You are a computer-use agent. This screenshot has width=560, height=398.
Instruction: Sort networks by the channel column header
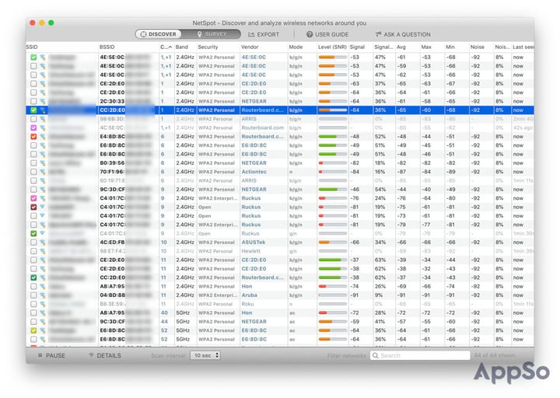pyautogui.click(x=166, y=47)
